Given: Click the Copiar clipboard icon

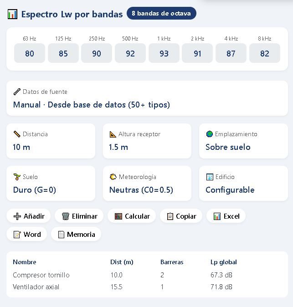Looking at the screenshot, I should pos(170,216).
